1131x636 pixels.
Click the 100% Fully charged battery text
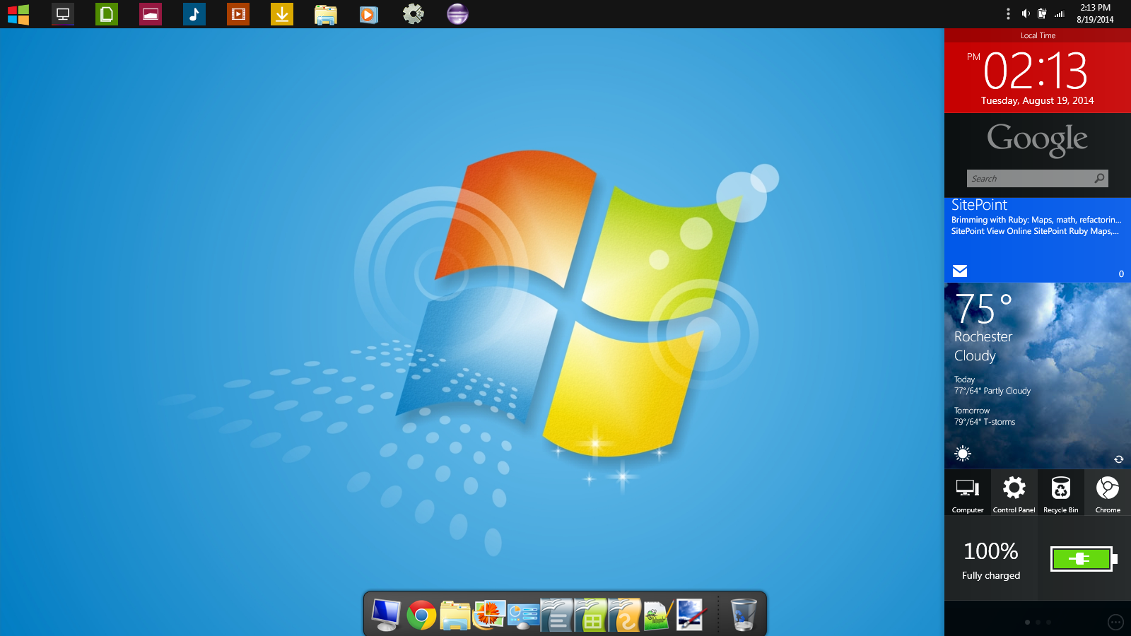[x=991, y=560]
